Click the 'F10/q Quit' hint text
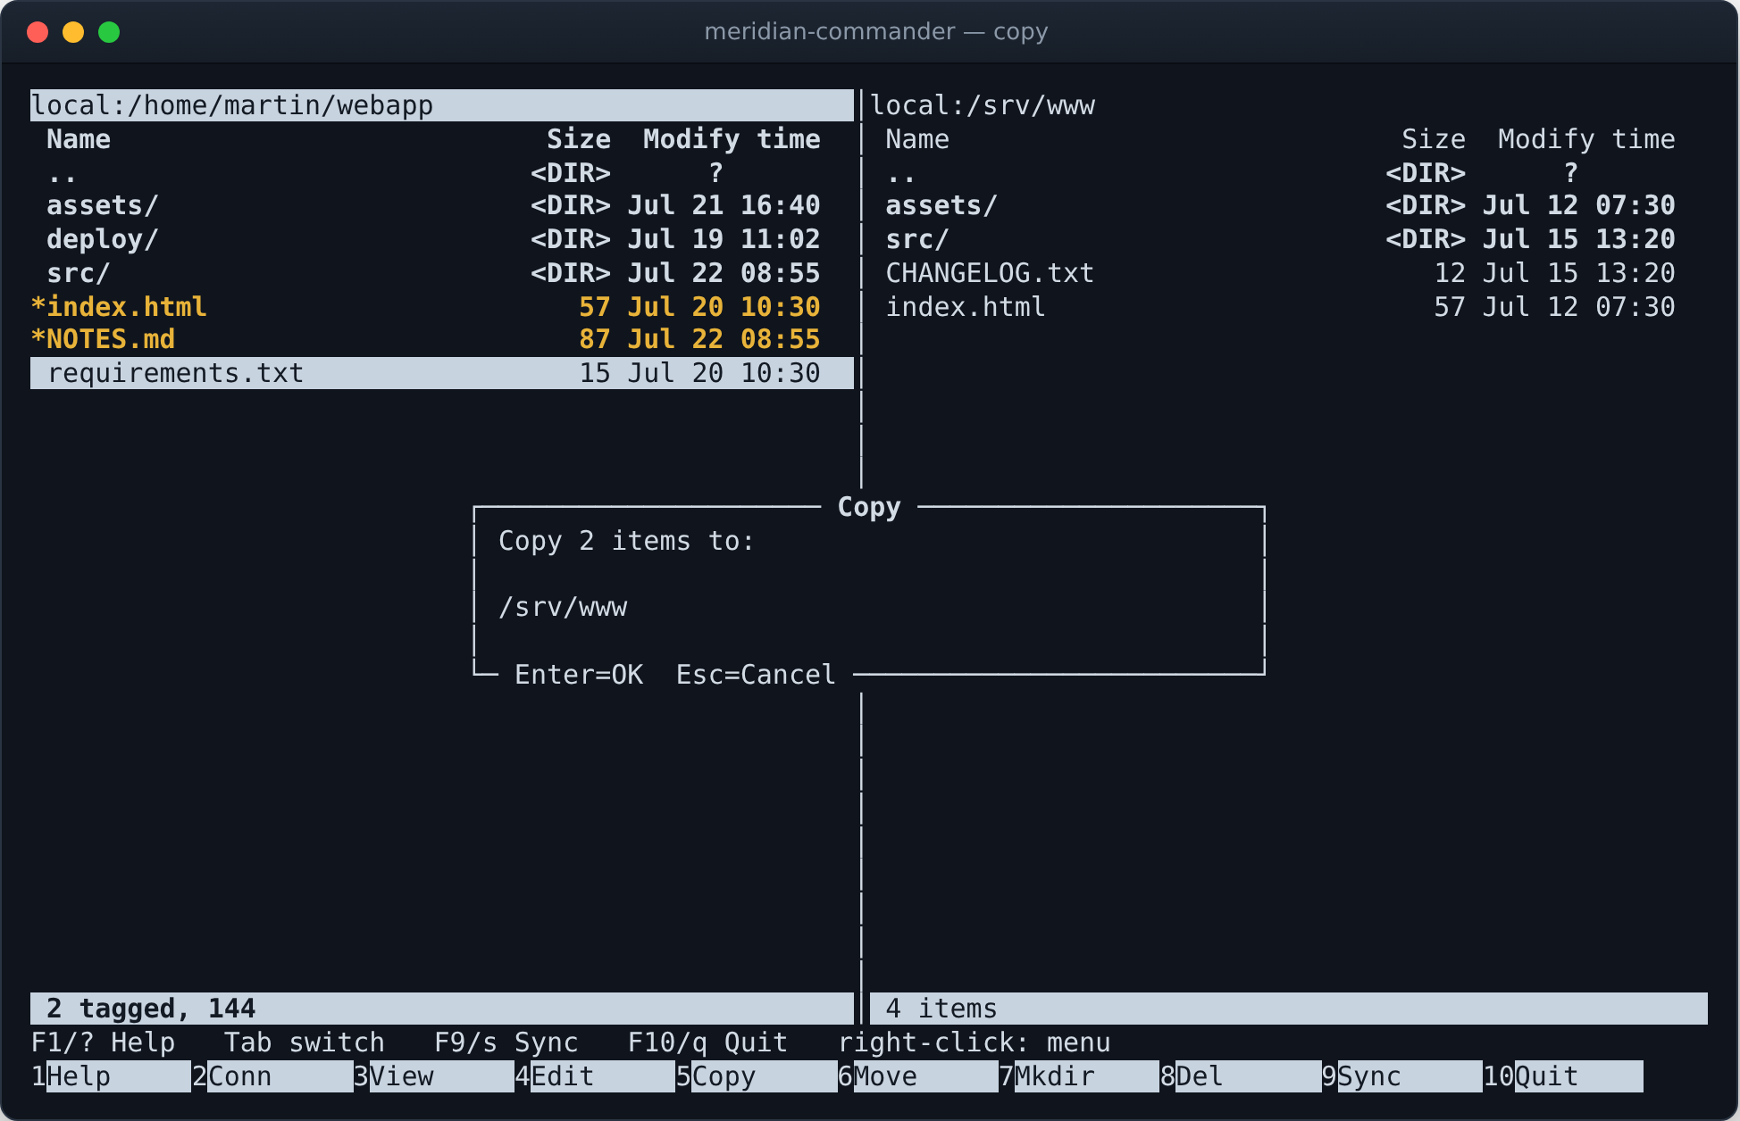1740x1121 pixels. 707,1042
